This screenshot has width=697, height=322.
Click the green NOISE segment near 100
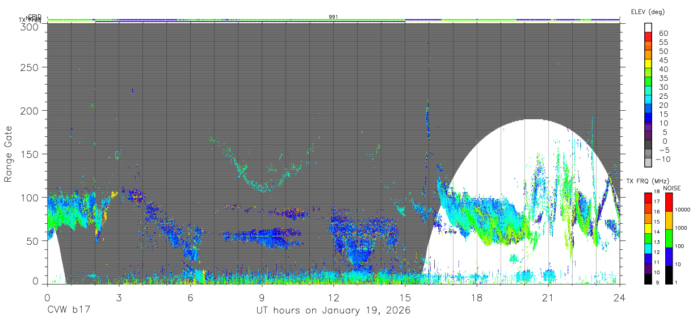click(x=669, y=238)
